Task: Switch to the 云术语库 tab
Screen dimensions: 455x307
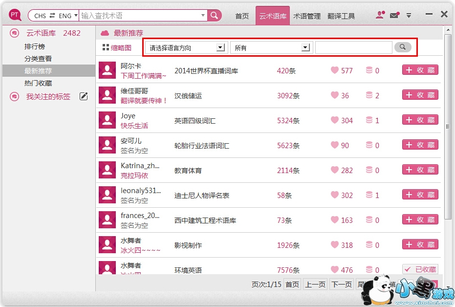Action: (x=273, y=16)
